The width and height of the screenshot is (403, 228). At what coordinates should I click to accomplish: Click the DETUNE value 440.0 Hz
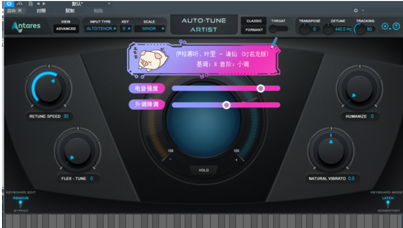coord(343,29)
